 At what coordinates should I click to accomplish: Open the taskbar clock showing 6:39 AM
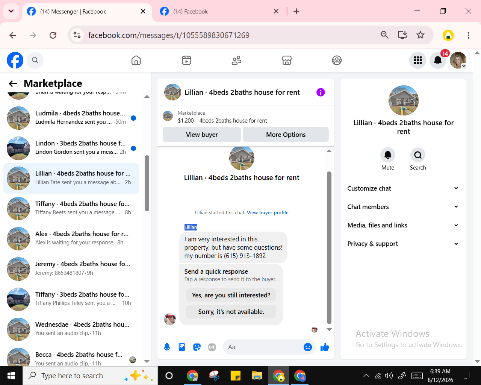440,376
